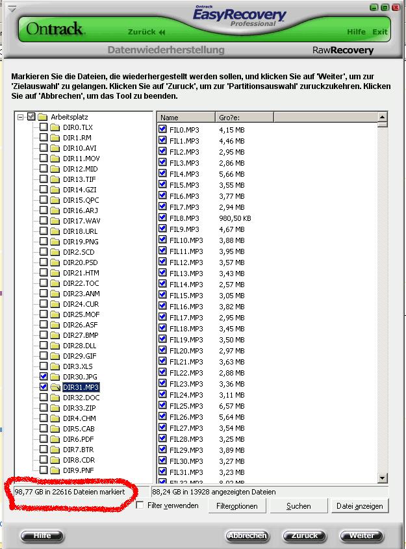
Task: Uncheck the FIL0.MP3 file checkbox
Action: click(162, 129)
